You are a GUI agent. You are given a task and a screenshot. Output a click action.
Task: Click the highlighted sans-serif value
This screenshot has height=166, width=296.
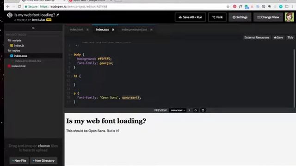131,98
